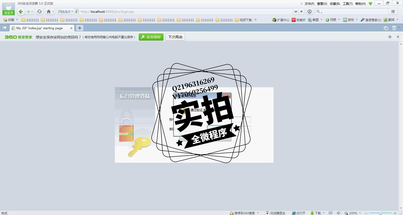403x215 pixels.
Task: Click the 游戏 games icon
Action: click(x=348, y=20)
